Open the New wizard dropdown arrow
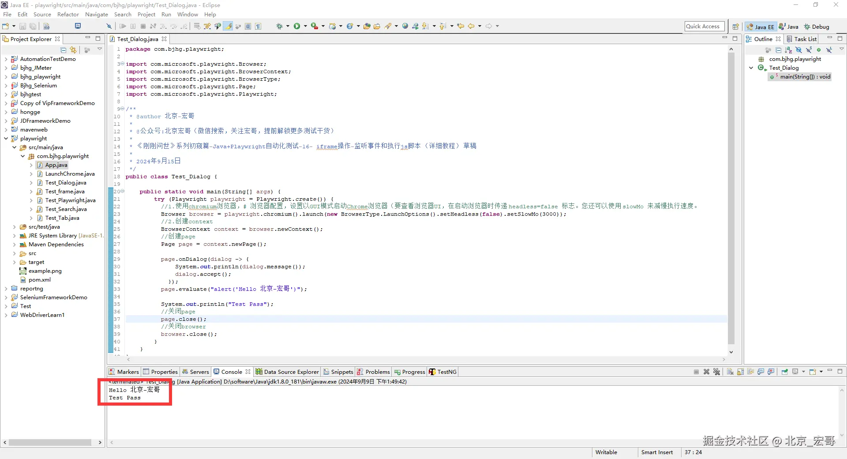 (14, 26)
